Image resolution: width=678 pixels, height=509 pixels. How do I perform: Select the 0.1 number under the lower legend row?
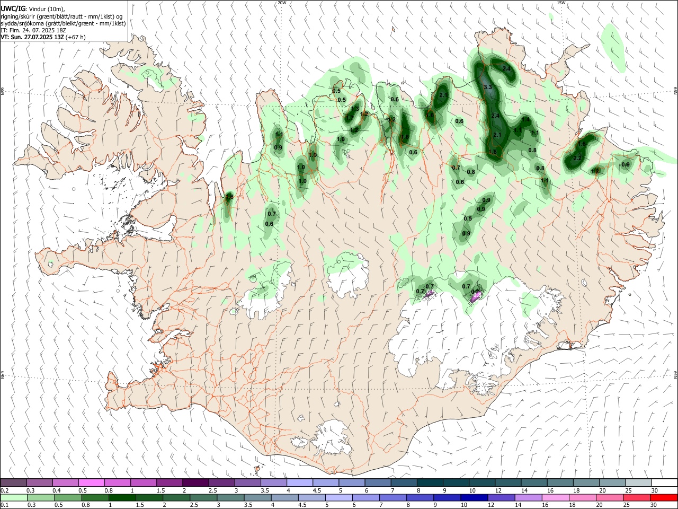coord(5,505)
